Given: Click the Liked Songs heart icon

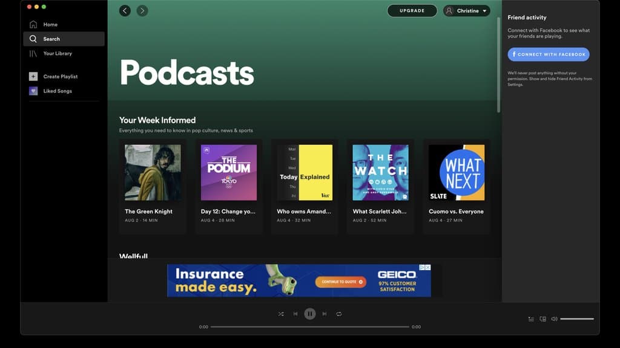Looking at the screenshot, I should 33,91.
